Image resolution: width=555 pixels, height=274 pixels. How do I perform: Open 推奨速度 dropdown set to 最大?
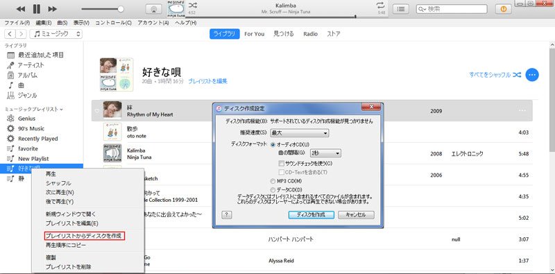point(299,133)
